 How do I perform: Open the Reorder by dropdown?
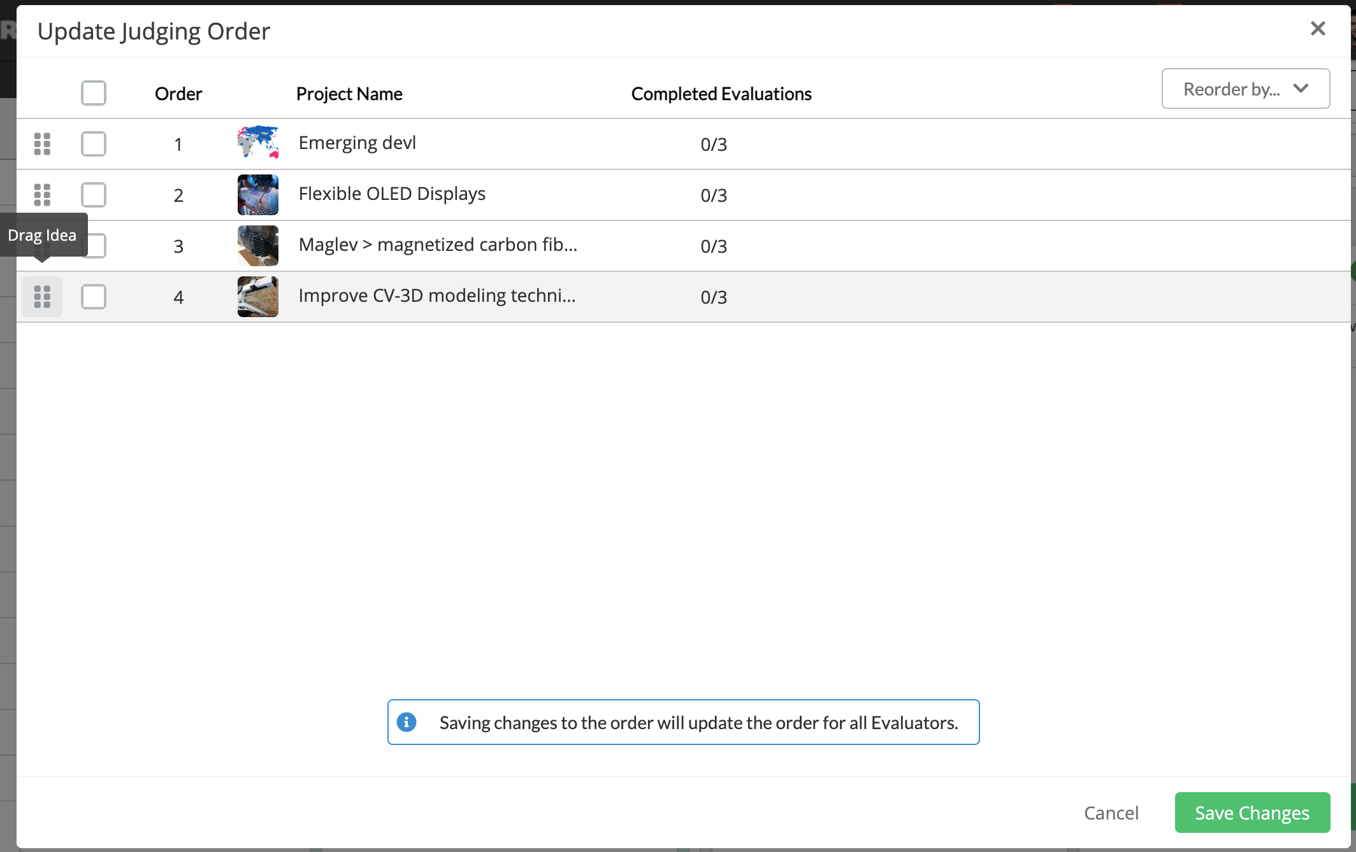pos(1231,89)
